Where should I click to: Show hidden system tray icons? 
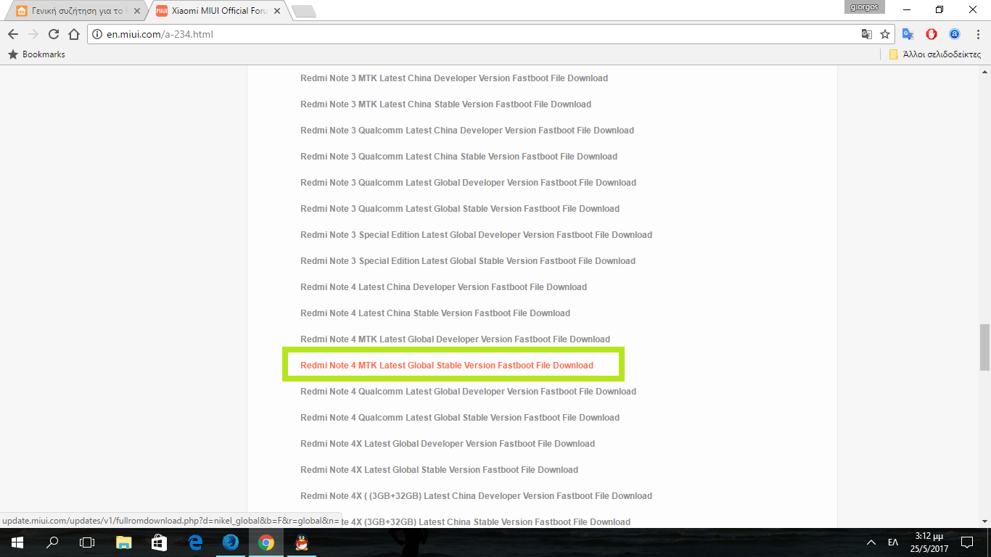pos(871,542)
